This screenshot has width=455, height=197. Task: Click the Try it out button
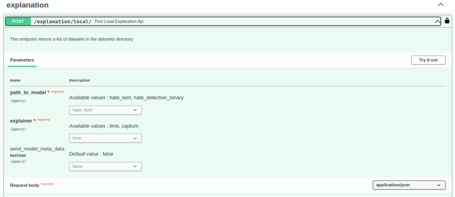click(x=428, y=60)
